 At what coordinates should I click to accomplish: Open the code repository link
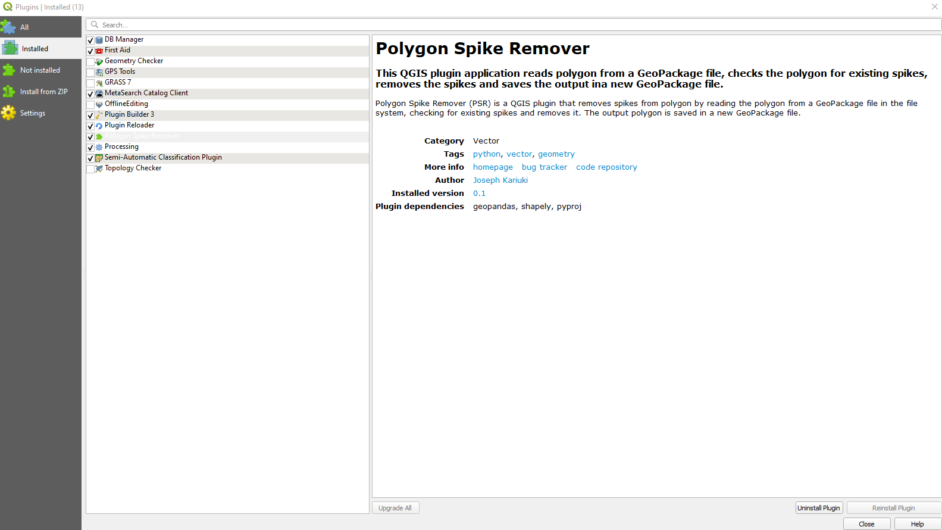[x=606, y=167]
